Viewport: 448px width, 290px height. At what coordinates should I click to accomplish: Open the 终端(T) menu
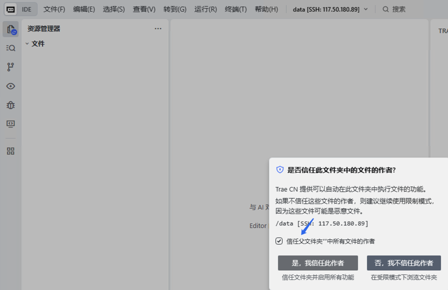235,9
